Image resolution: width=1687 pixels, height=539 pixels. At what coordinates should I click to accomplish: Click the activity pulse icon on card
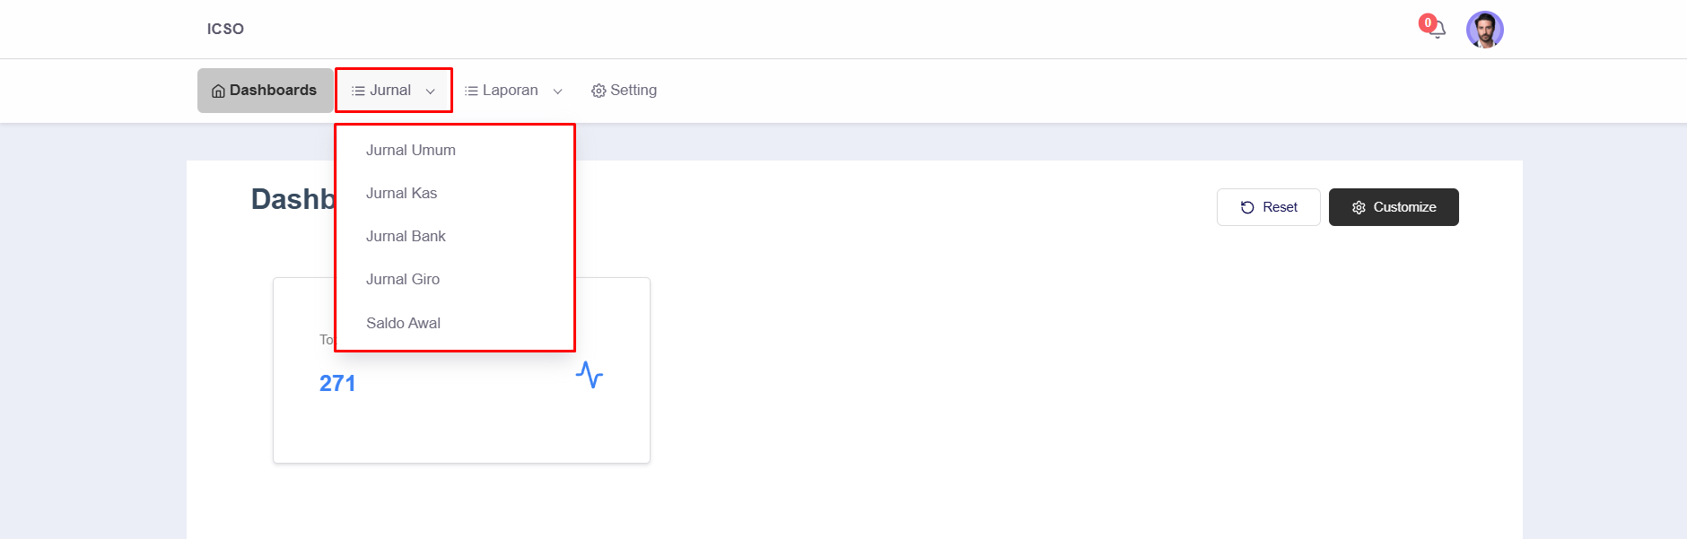(589, 374)
